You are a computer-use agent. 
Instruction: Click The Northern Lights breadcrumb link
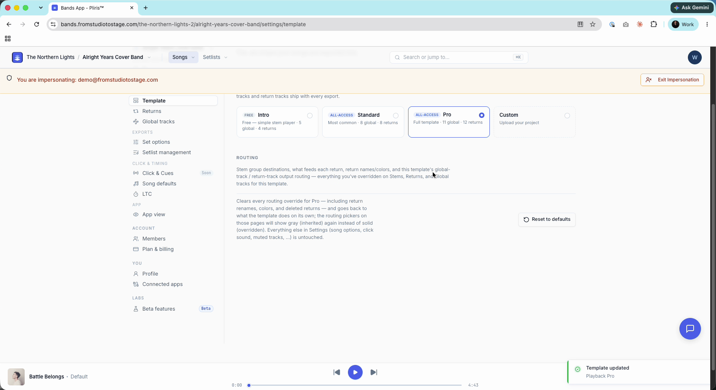[x=50, y=57]
